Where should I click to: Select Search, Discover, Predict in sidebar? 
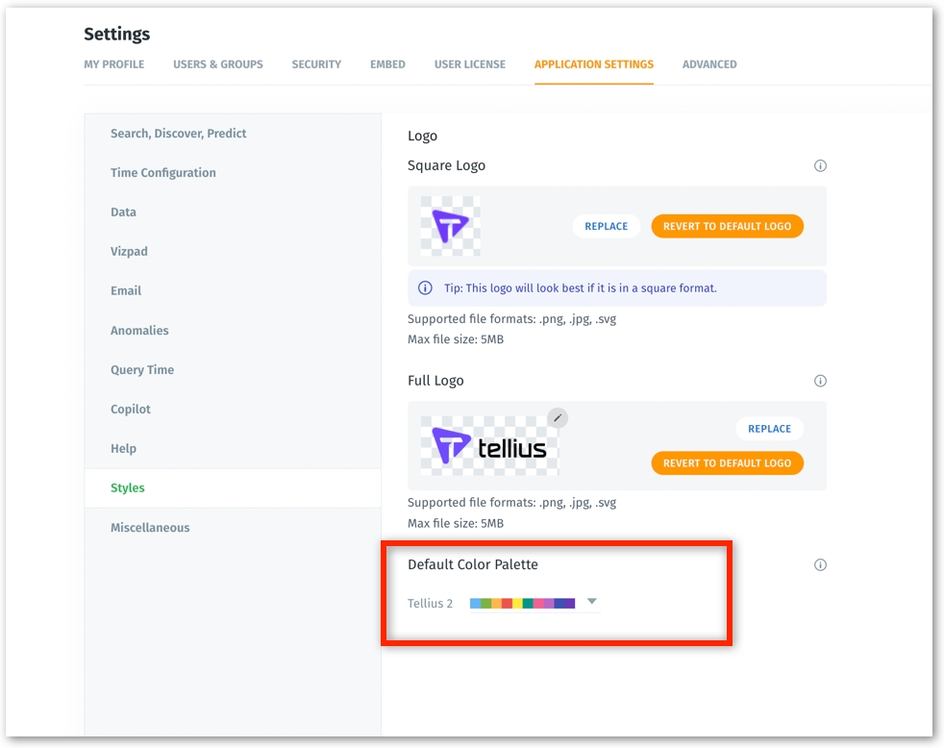179,134
